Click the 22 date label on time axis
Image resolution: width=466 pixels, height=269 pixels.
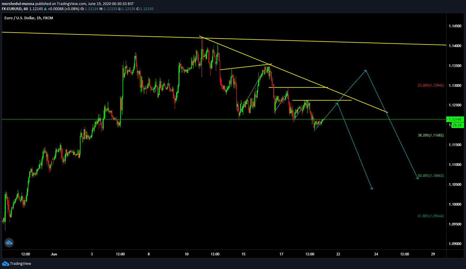point(338,254)
